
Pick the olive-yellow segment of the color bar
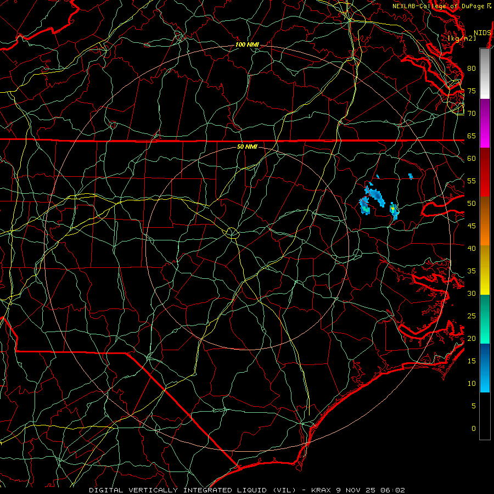point(485,270)
